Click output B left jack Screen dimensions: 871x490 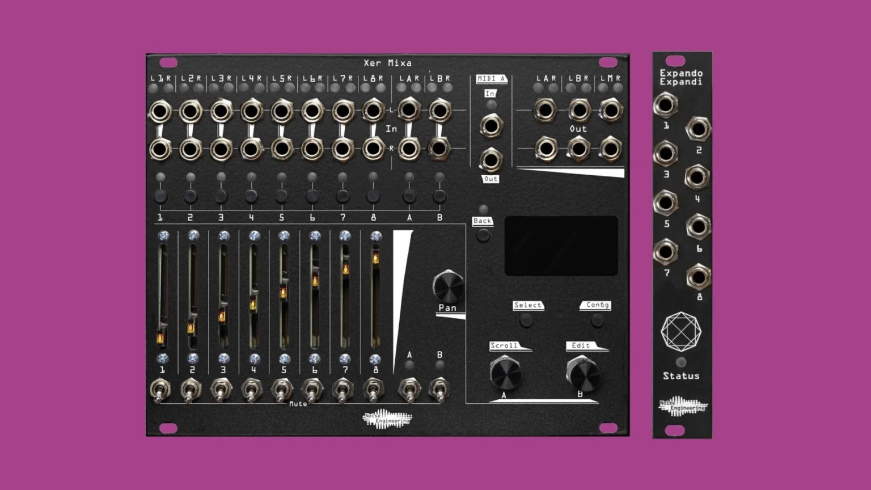(x=578, y=111)
